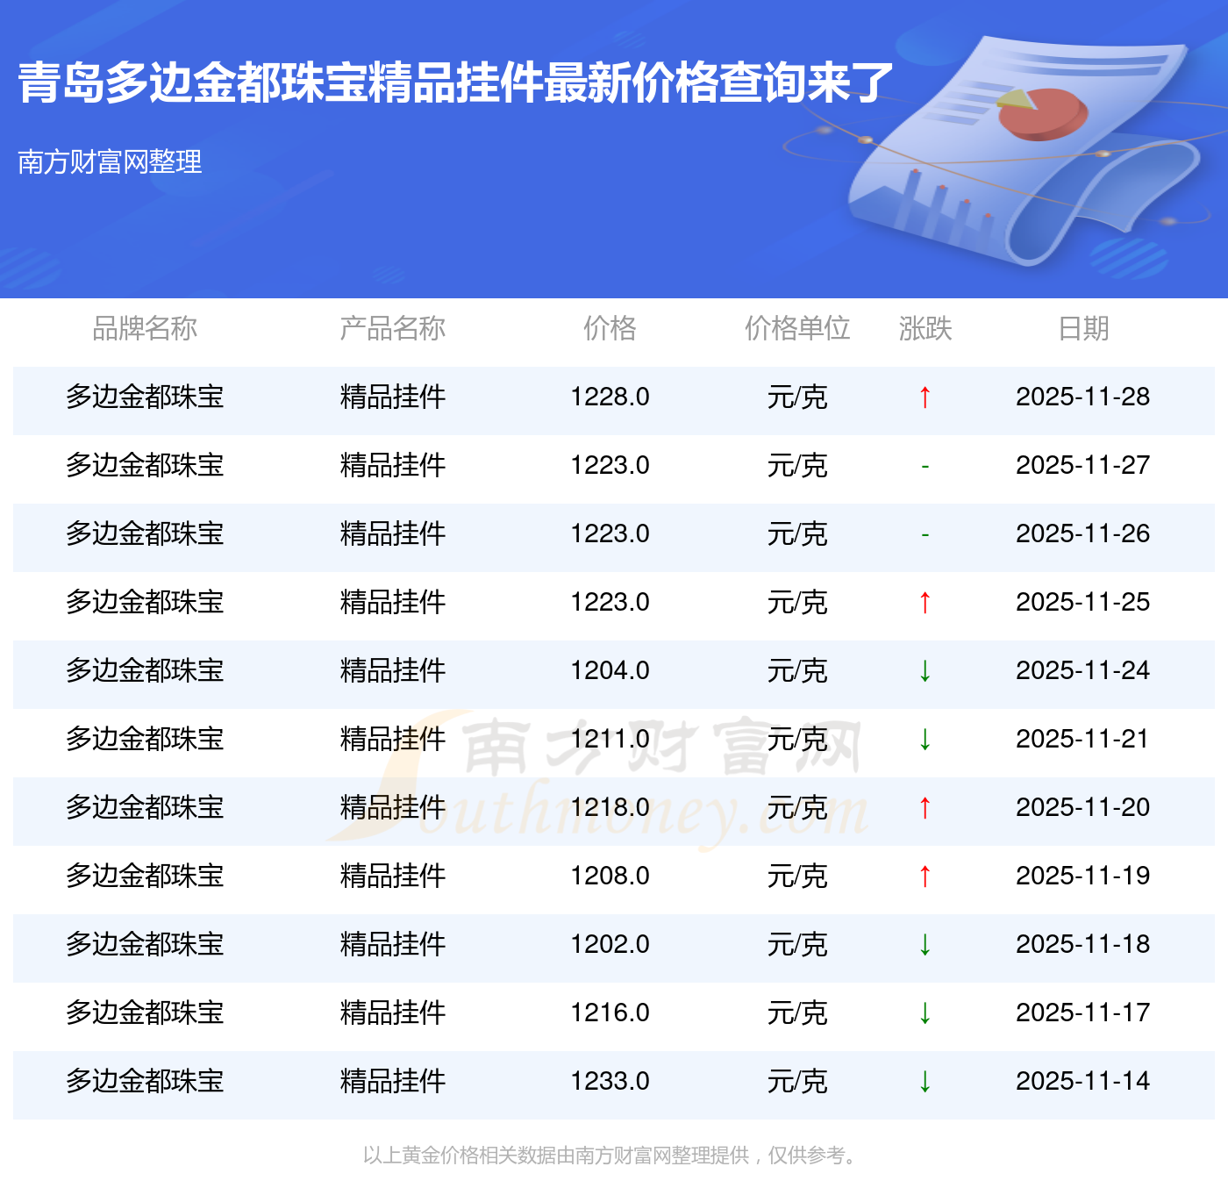Click the date 2025-11-17 cell
Screen dimensions: 1228x1195
[x=1082, y=1013]
